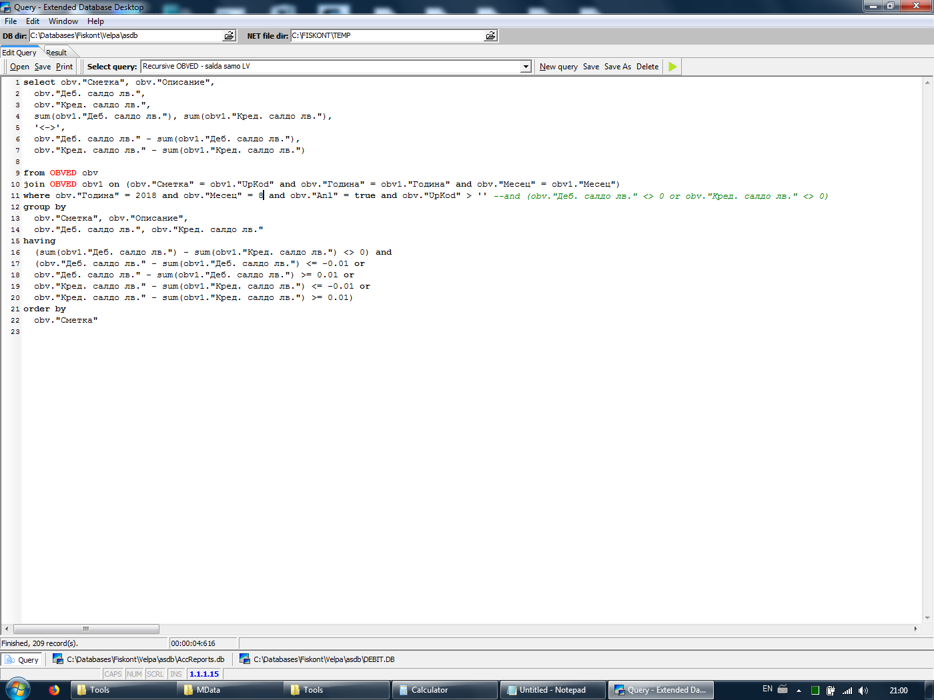Click EN language indicator
Image resolution: width=934 pixels, height=700 pixels.
click(767, 689)
